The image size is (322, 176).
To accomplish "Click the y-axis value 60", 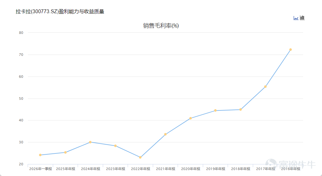I will (x=21, y=77).
